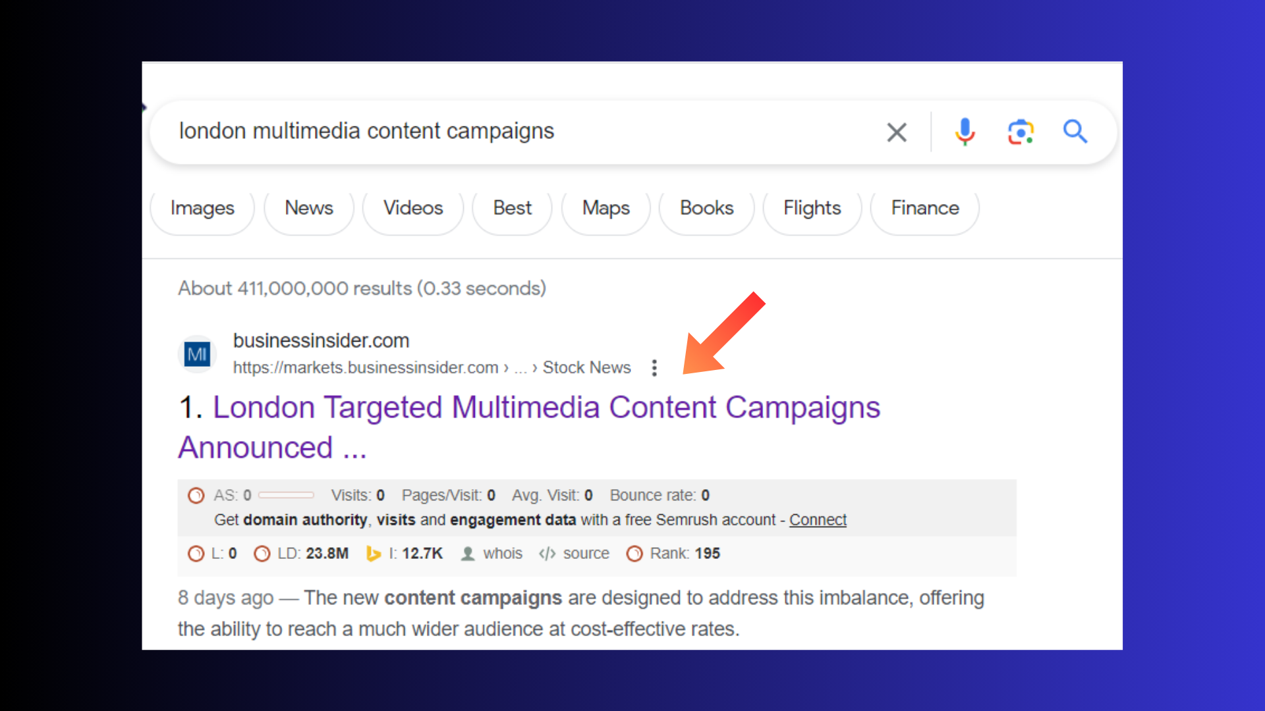This screenshot has width=1265, height=711.
Task: Expand the Books search filter
Action: pos(706,207)
